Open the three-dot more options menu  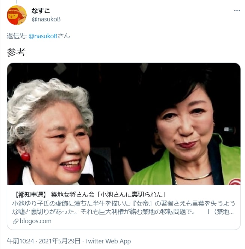(237, 10)
